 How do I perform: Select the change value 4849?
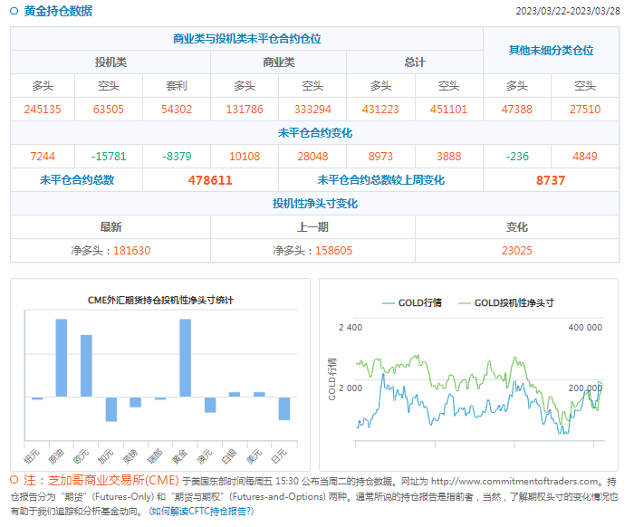click(x=585, y=157)
